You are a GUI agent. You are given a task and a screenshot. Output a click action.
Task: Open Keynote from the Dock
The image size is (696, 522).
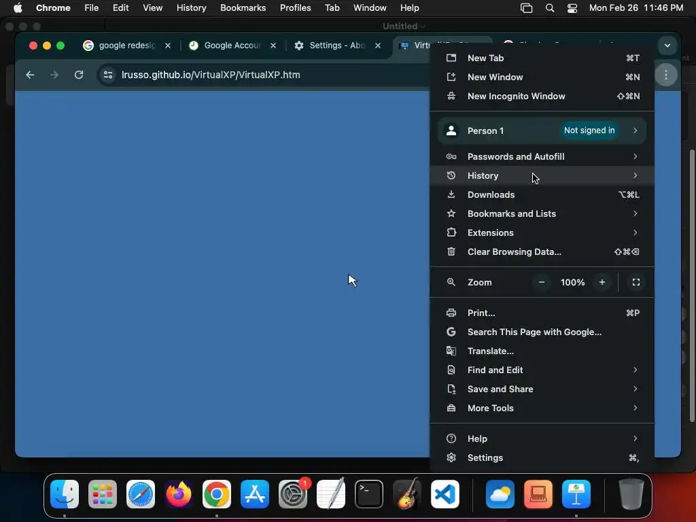point(576,494)
